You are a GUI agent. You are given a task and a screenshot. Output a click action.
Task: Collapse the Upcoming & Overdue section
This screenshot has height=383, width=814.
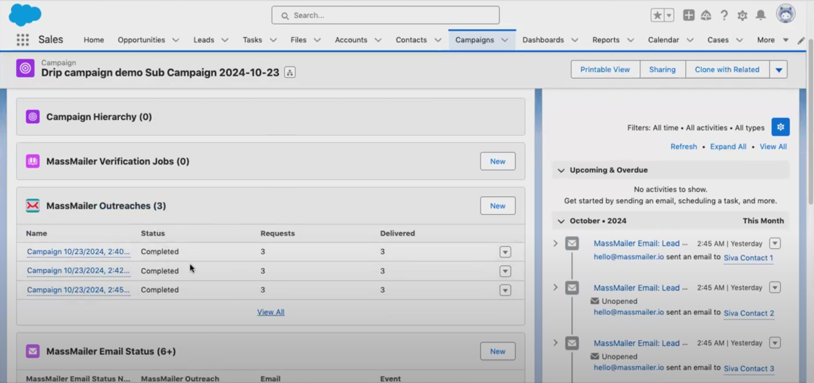click(x=561, y=170)
